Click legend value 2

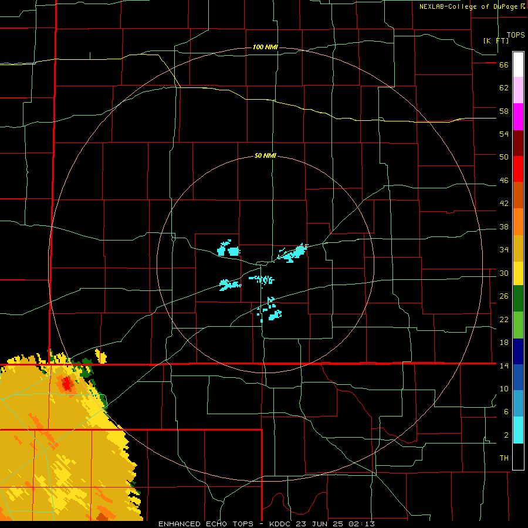point(506,435)
